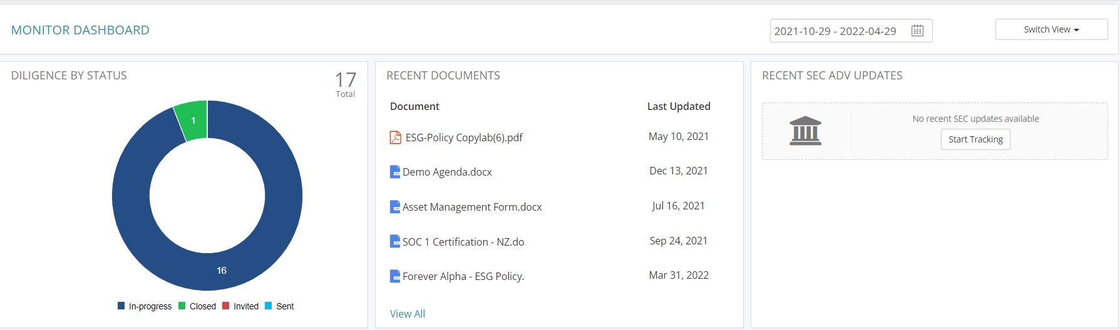1120x330 pixels.
Task: Click the document icon next to Demo Agenda.docx
Action: (395, 172)
